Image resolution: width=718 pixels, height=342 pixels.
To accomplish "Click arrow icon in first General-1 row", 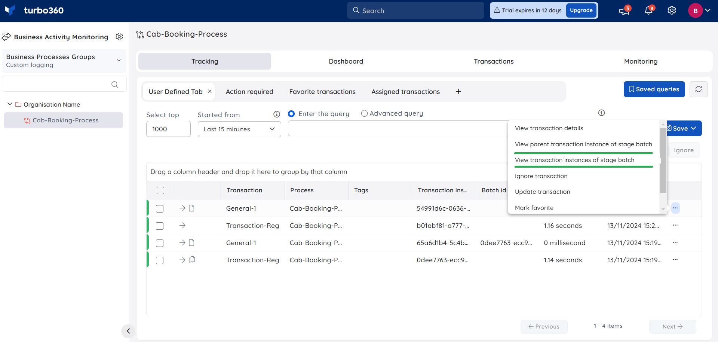I will pyautogui.click(x=182, y=208).
